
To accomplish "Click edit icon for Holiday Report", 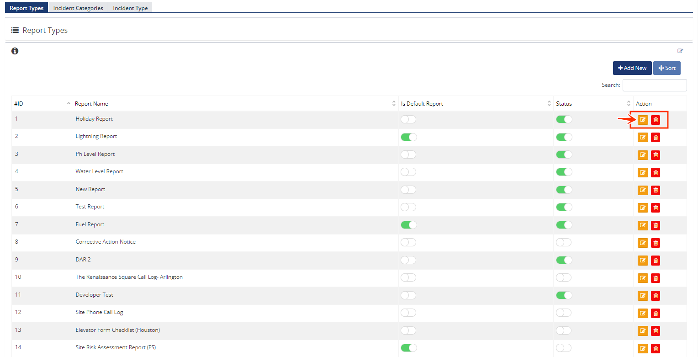I will [x=643, y=120].
